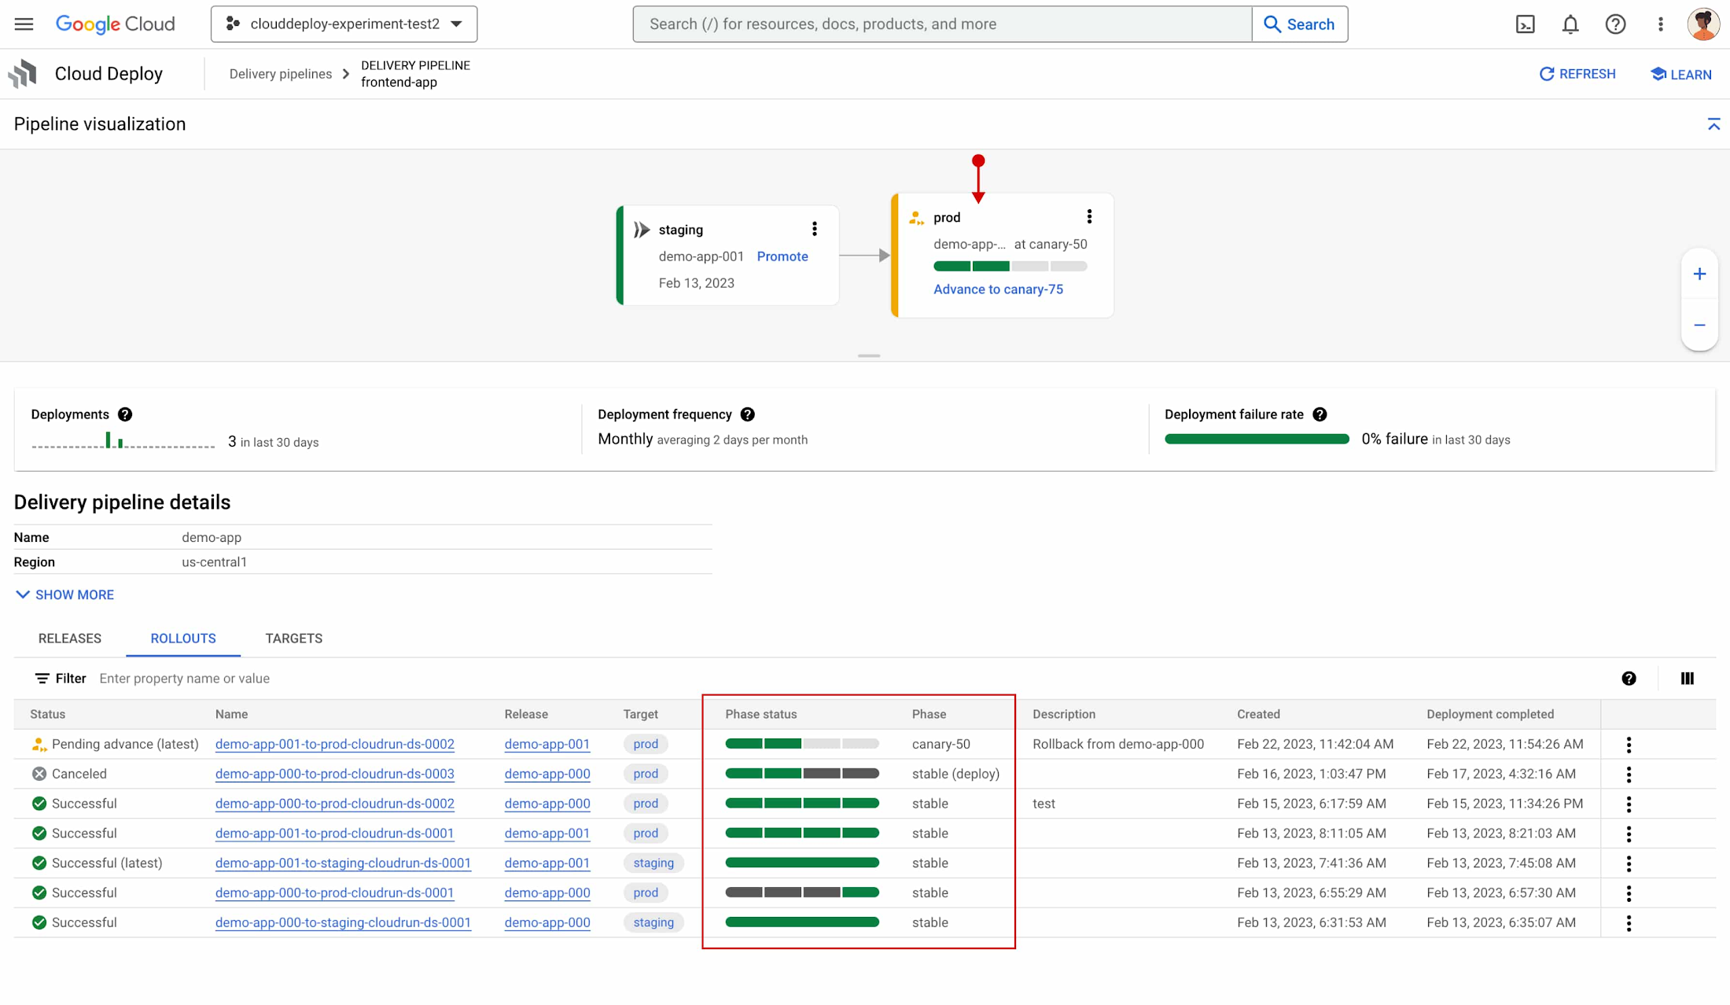Click the canary-50 row phase status bar
Viewport: 1730px width, 1005px height.
pyautogui.click(x=801, y=744)
